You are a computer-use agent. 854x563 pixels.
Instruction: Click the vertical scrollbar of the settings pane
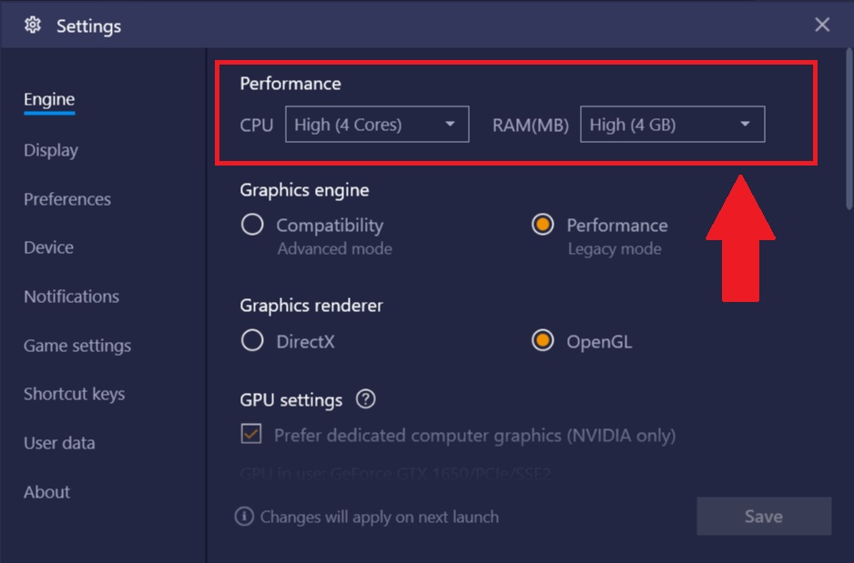coord(849,129)
